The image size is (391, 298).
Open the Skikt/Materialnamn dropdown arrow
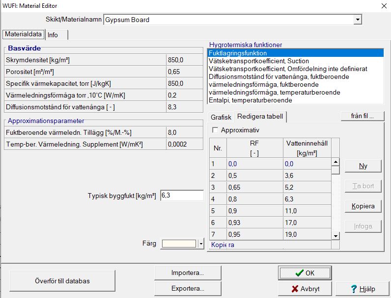[x=357, y=20]
